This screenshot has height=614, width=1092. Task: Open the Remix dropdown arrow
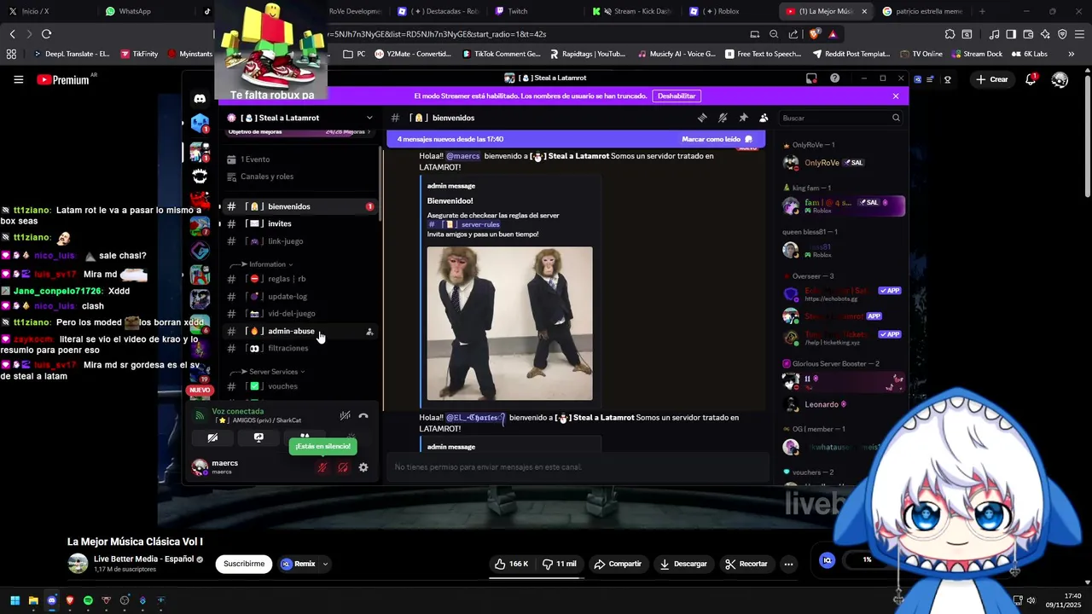(325, 564)
